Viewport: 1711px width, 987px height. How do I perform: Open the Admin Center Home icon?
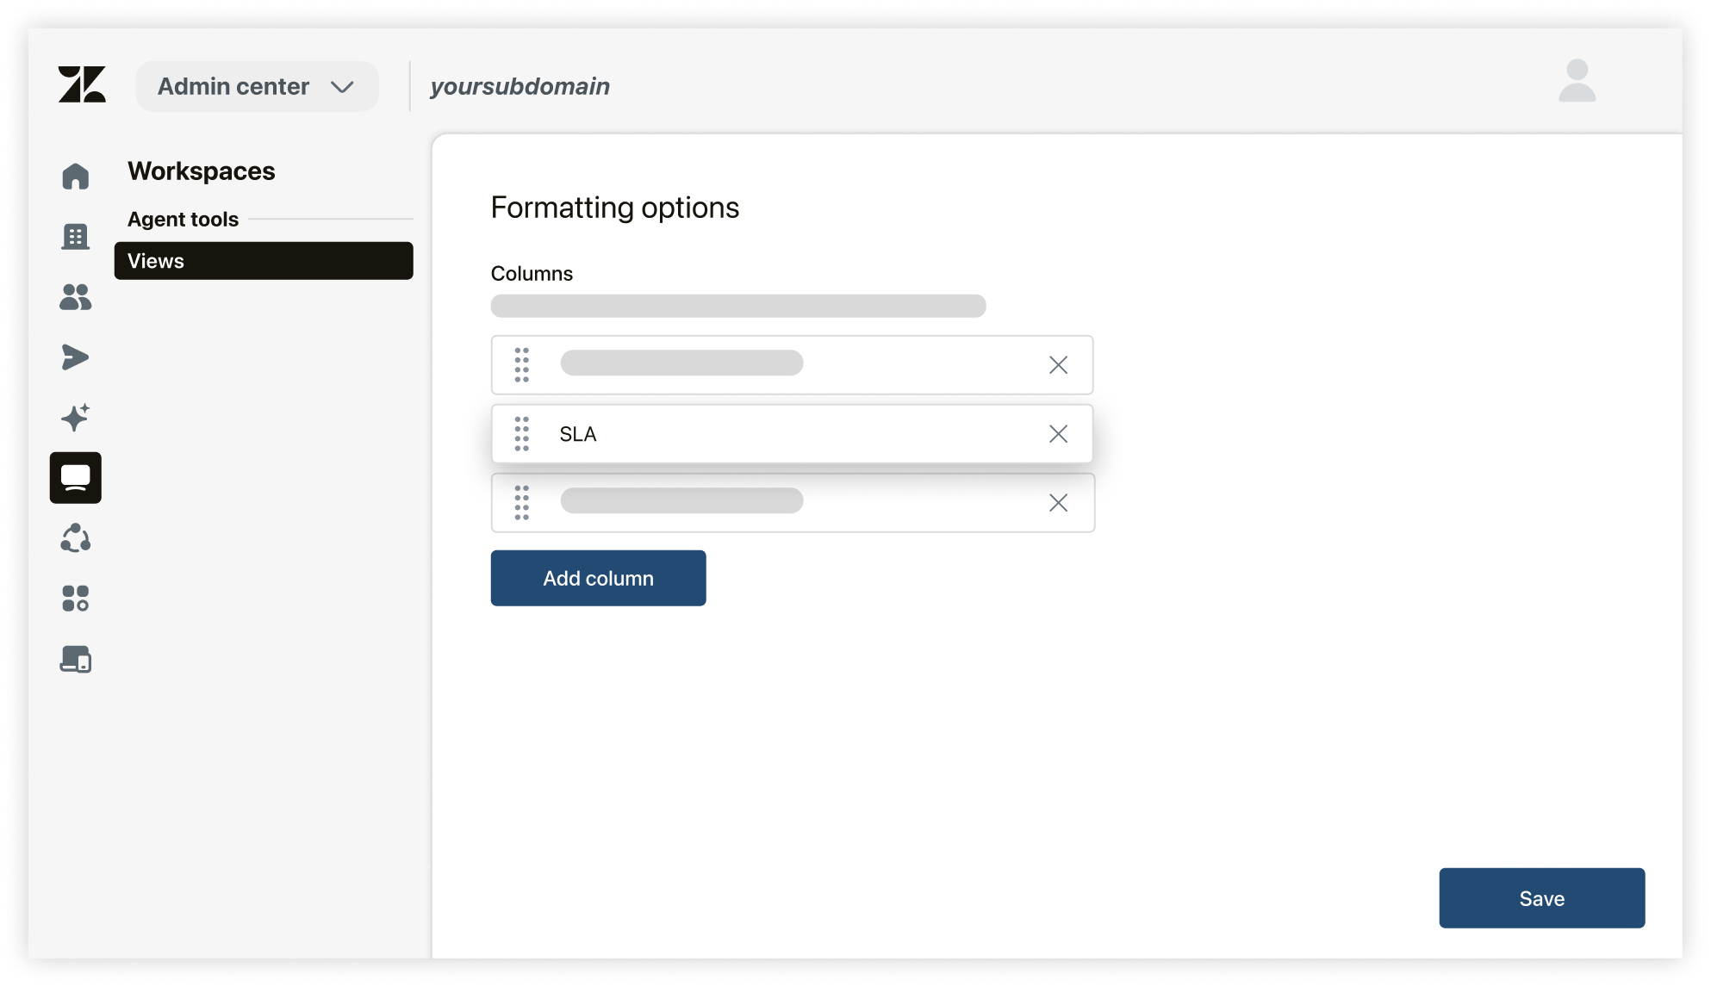(76, 176)
